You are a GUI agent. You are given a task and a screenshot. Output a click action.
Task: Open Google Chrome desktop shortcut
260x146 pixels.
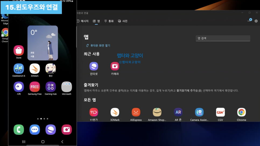pos(5,35)
